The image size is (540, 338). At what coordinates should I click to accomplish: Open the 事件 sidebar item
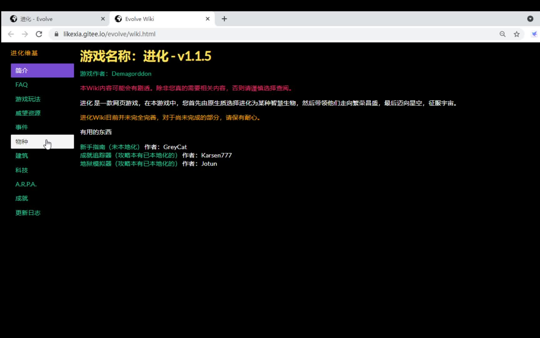click(42, 127)
